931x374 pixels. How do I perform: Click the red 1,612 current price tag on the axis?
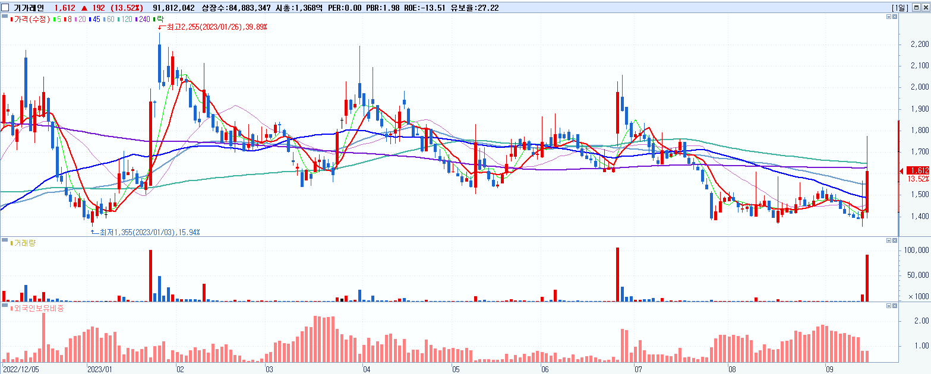919,170
